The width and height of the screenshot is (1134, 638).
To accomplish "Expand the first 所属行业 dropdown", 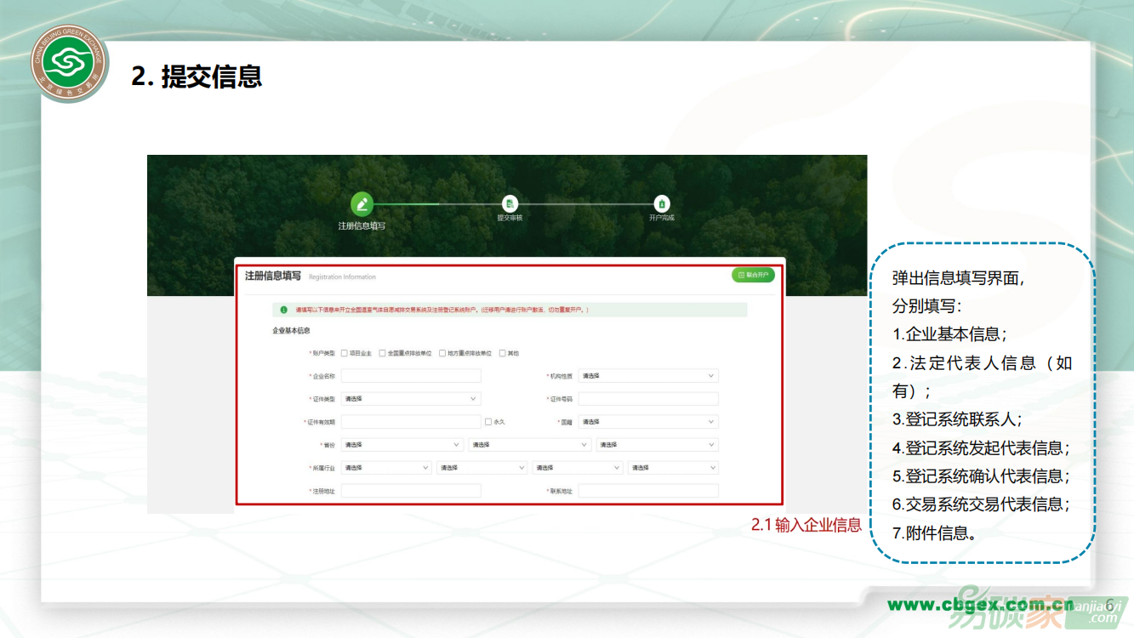I will (x=386, y=468).
